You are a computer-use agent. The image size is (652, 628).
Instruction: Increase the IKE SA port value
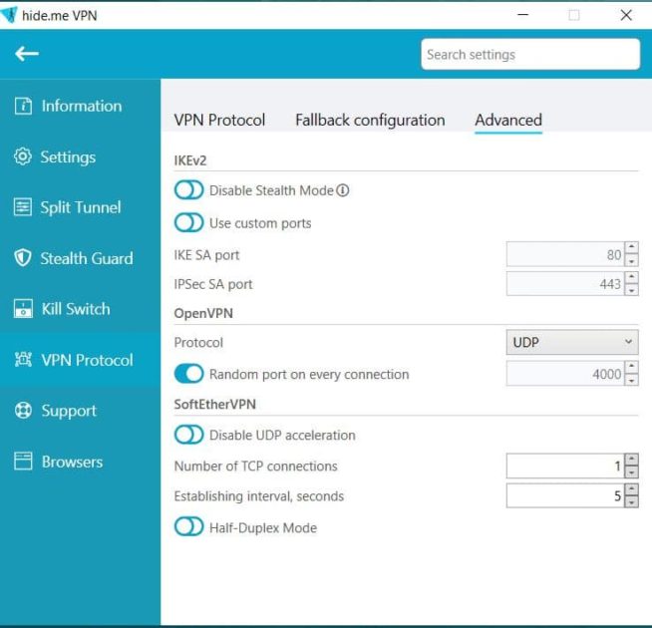point(632,247)
